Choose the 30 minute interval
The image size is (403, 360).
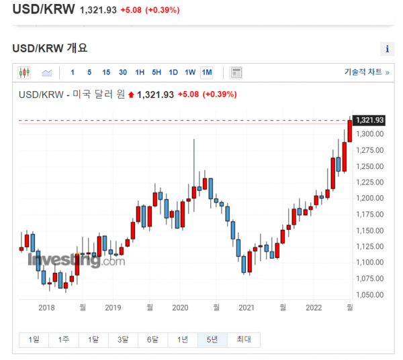(123, 72)
